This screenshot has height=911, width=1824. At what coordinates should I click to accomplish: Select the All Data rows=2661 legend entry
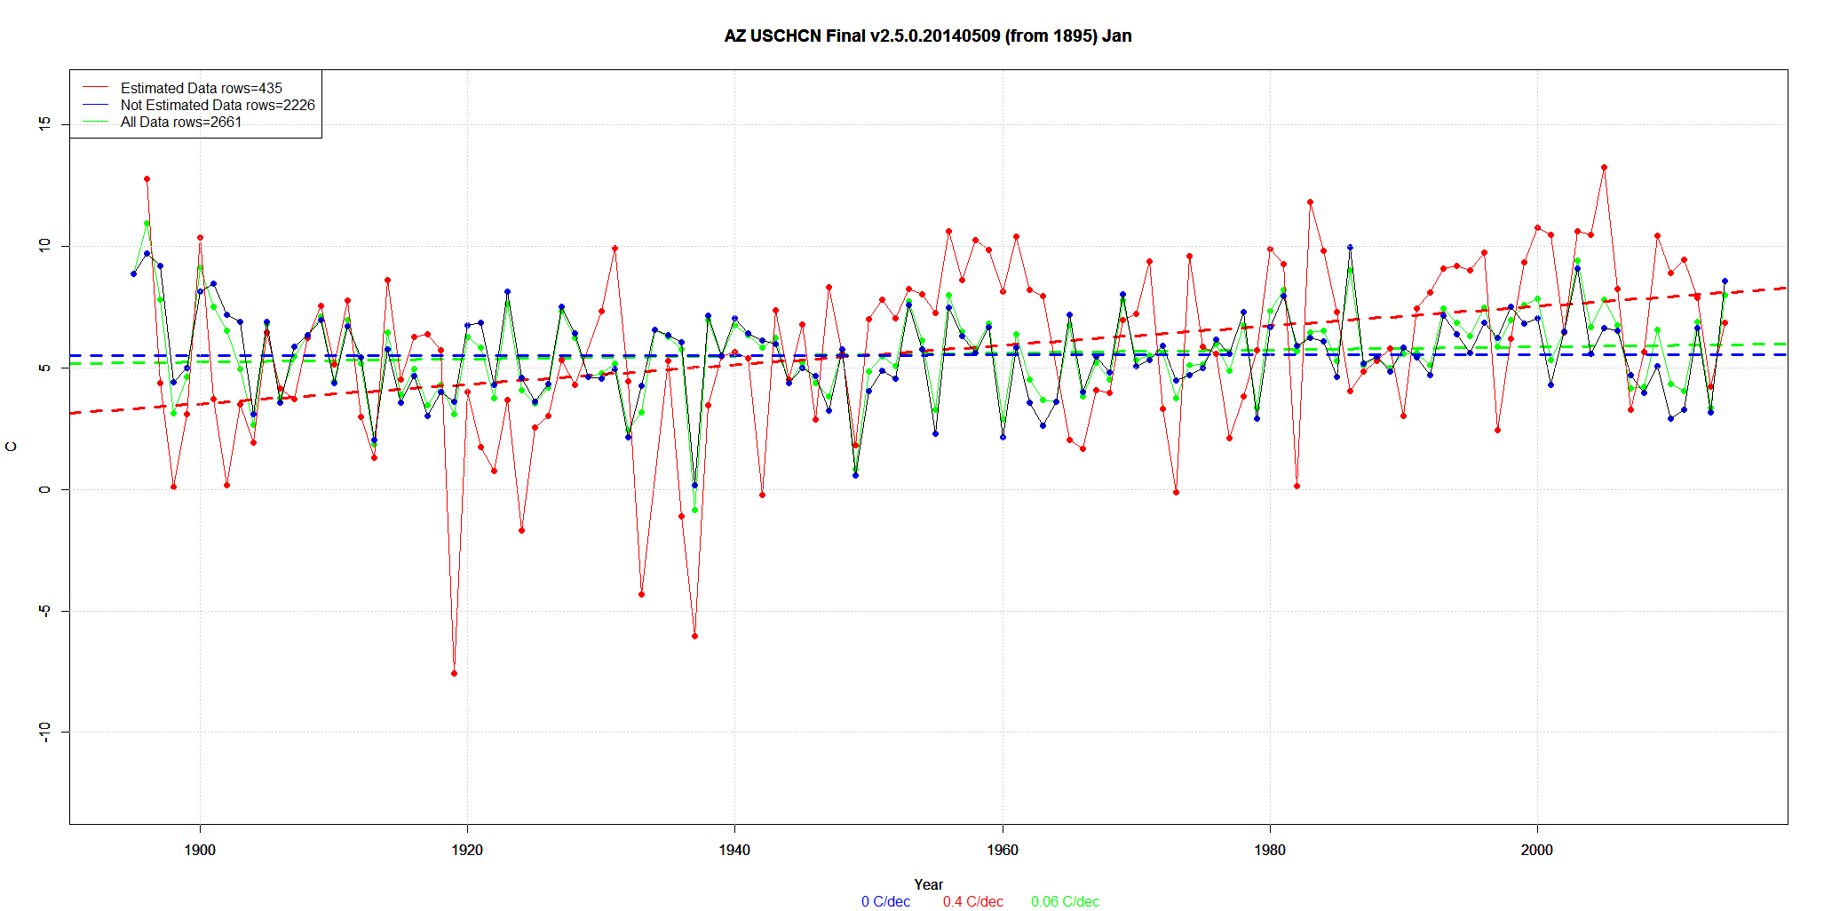181,122
